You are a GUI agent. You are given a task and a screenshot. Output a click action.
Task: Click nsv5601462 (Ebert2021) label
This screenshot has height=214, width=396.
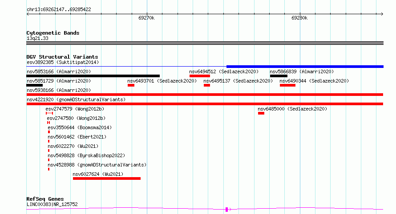(77, 137)
